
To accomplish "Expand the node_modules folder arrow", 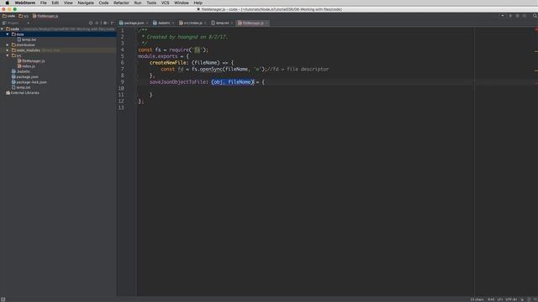I will (x=8, y=50).
